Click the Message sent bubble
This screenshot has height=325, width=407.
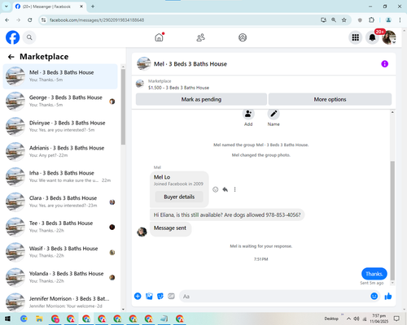pyautogui.click(x=170, y=228)
